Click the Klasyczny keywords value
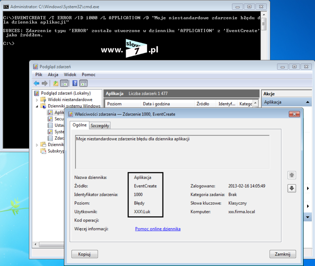The height and width of the screenshot is (266, 315). coord(237,203)
